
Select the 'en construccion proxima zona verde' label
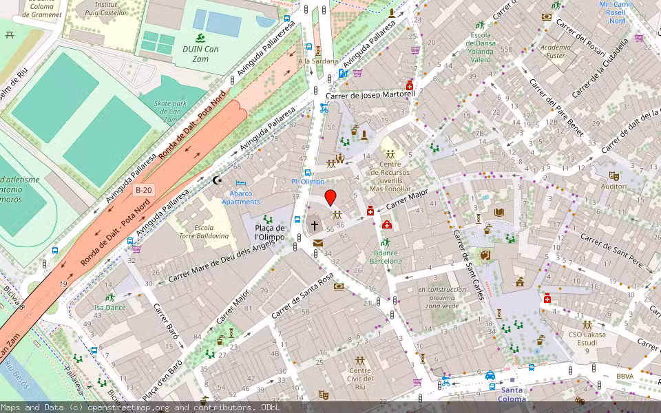click(442, 297)
